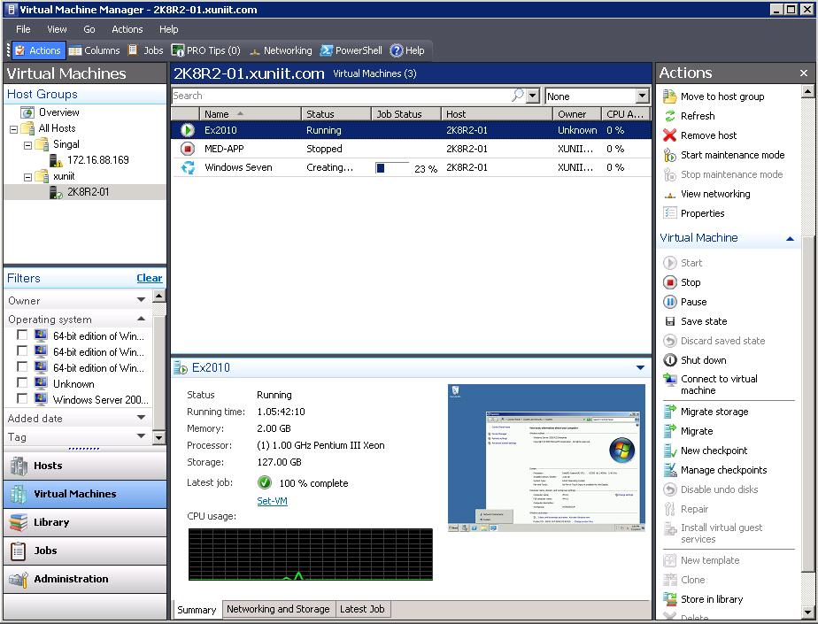The height and width of the screenshot is (624, 818).
Task: Go to the Hosts navigation pane
Action: point(85,466)
